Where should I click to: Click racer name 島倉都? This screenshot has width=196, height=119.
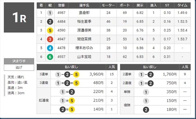pyautogui.click(x=84, y=13)
